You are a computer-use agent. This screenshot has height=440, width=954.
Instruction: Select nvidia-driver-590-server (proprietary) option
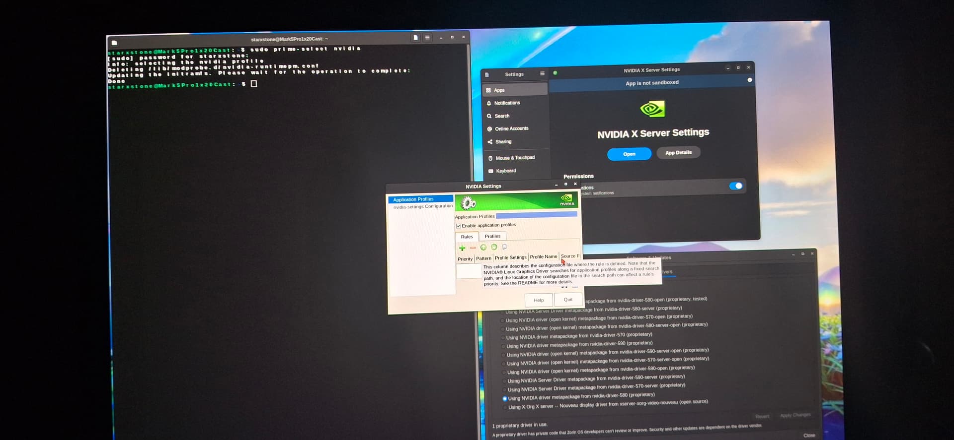[504, 381]
